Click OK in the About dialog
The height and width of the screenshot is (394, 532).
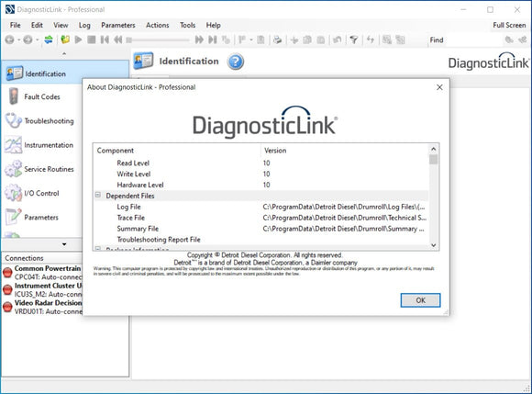[420, 300]
